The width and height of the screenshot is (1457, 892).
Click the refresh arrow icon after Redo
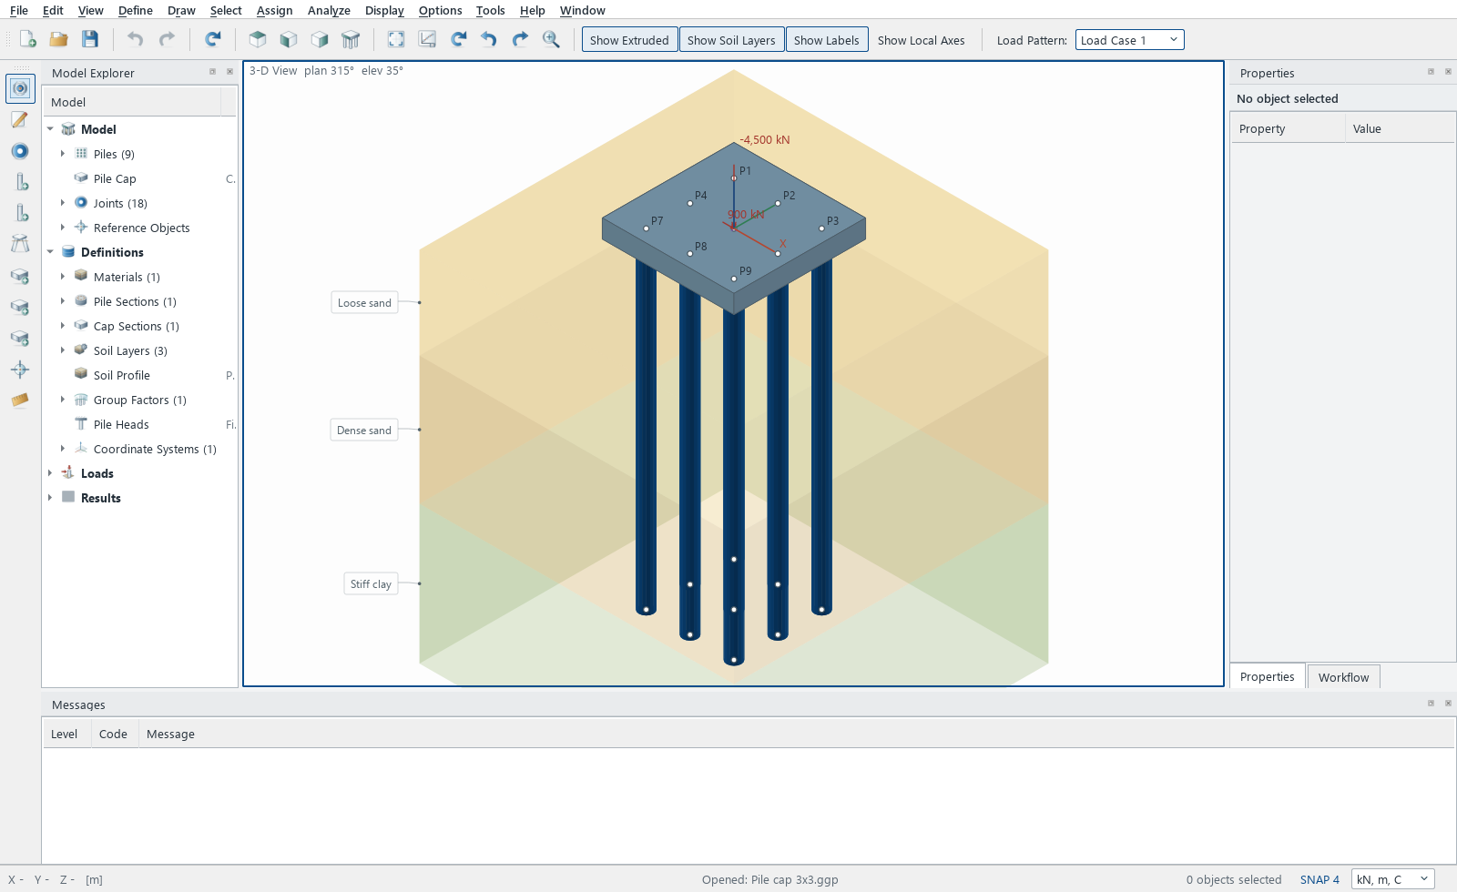coord(213,39)
